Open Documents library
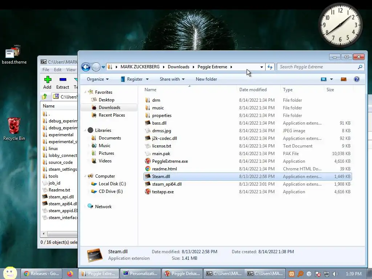372x279 pixels. coord(110,138)
